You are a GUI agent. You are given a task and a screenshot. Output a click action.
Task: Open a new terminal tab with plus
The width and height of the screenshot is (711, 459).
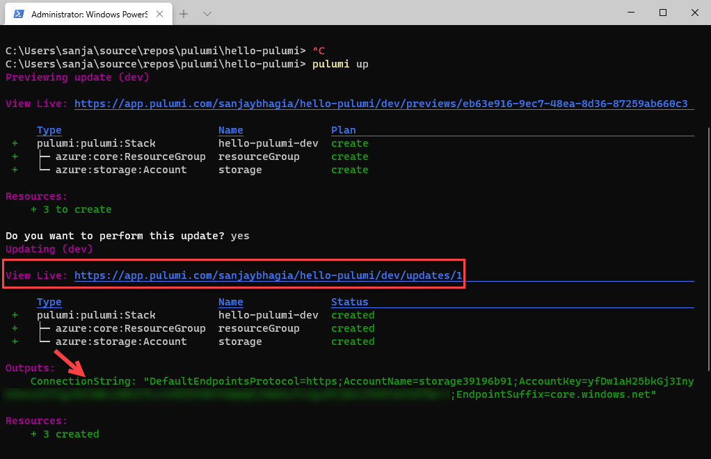pyautogui.click(x=184, y=14)
